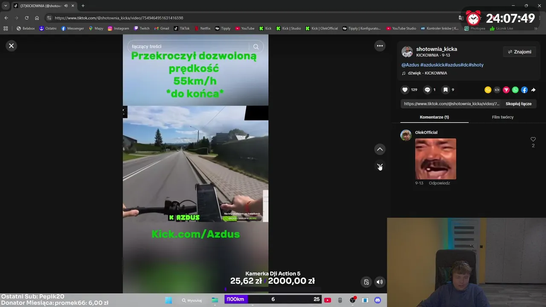546x307 pixels.
Task: Open the three-dots more options menu
Action: tap(380, 46)
